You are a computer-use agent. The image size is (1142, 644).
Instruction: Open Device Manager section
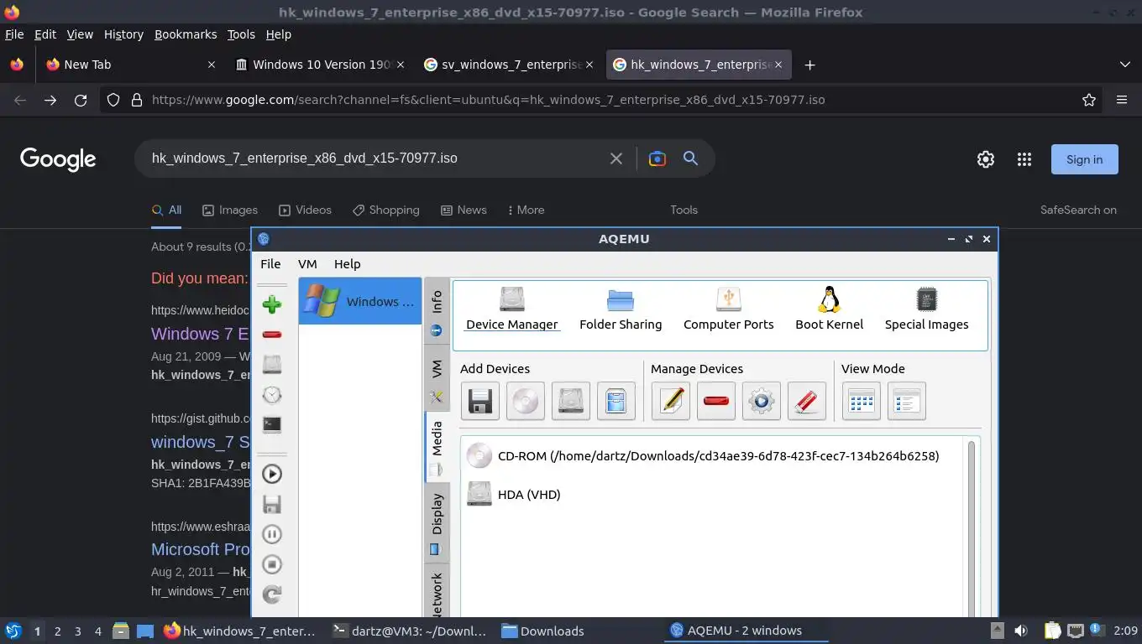(511, 309)
